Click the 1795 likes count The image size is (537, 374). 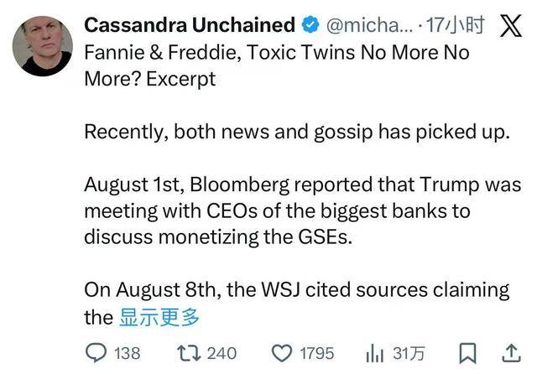[x=315, y=352]
